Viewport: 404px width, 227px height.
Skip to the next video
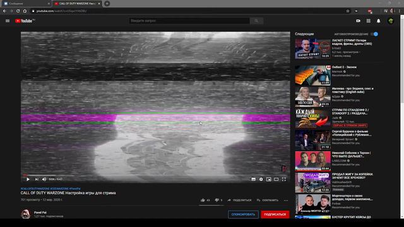37,179
